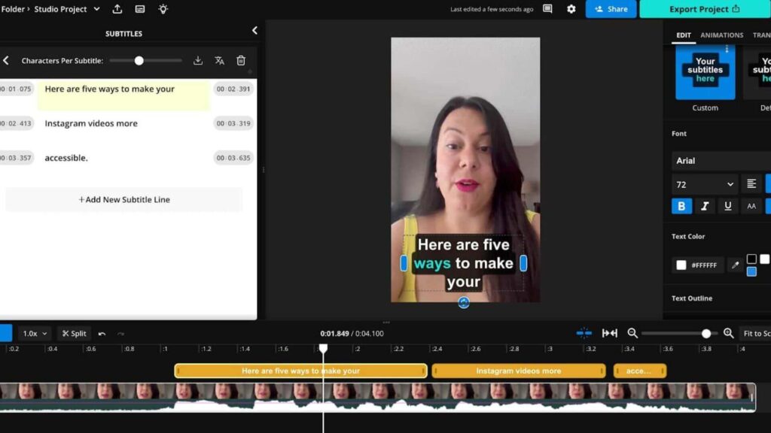Toggle bold formatting off

pyautogui.click(x=681, y=205)
